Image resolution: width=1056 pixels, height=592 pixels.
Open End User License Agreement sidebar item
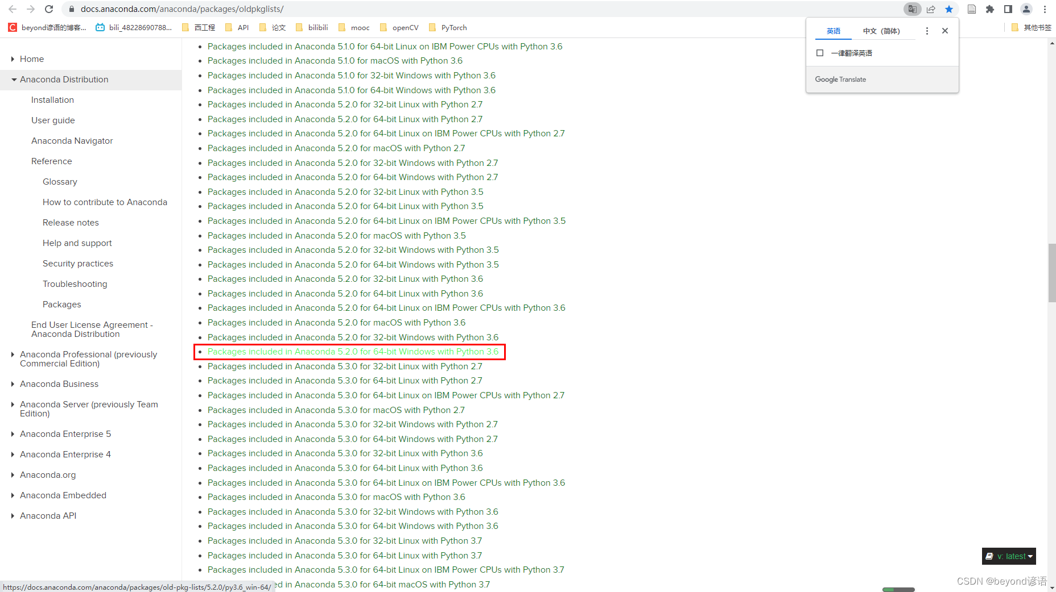(x=92, y=330)
